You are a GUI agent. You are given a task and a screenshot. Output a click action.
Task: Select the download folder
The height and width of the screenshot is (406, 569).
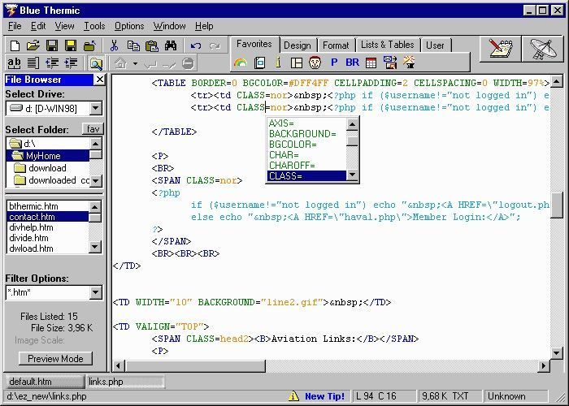click(48, 168)
